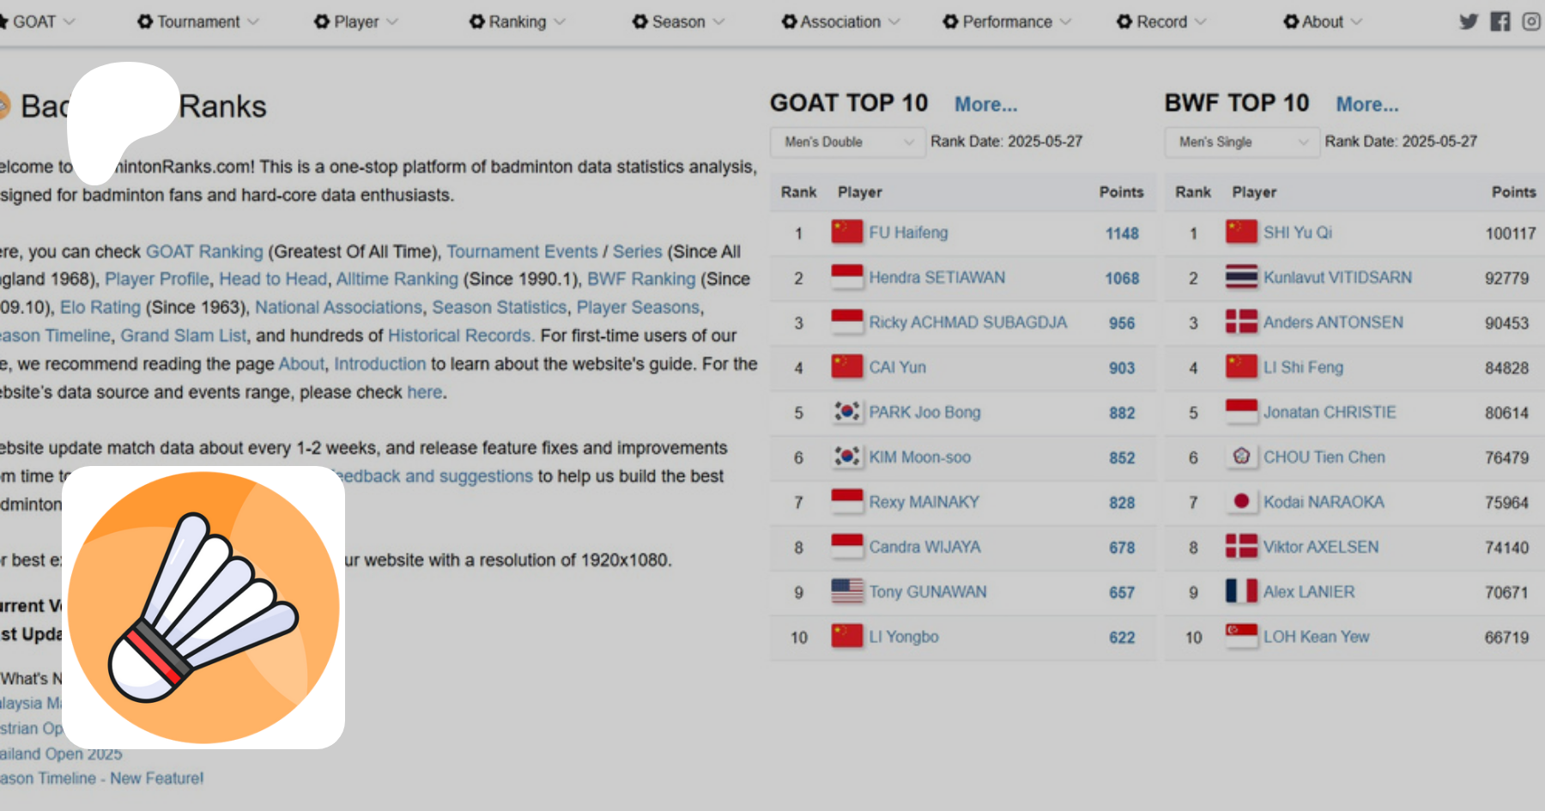Click France flag beside Alex LANIER
Screen dimensions: 1545x811
click(1241, 591)
